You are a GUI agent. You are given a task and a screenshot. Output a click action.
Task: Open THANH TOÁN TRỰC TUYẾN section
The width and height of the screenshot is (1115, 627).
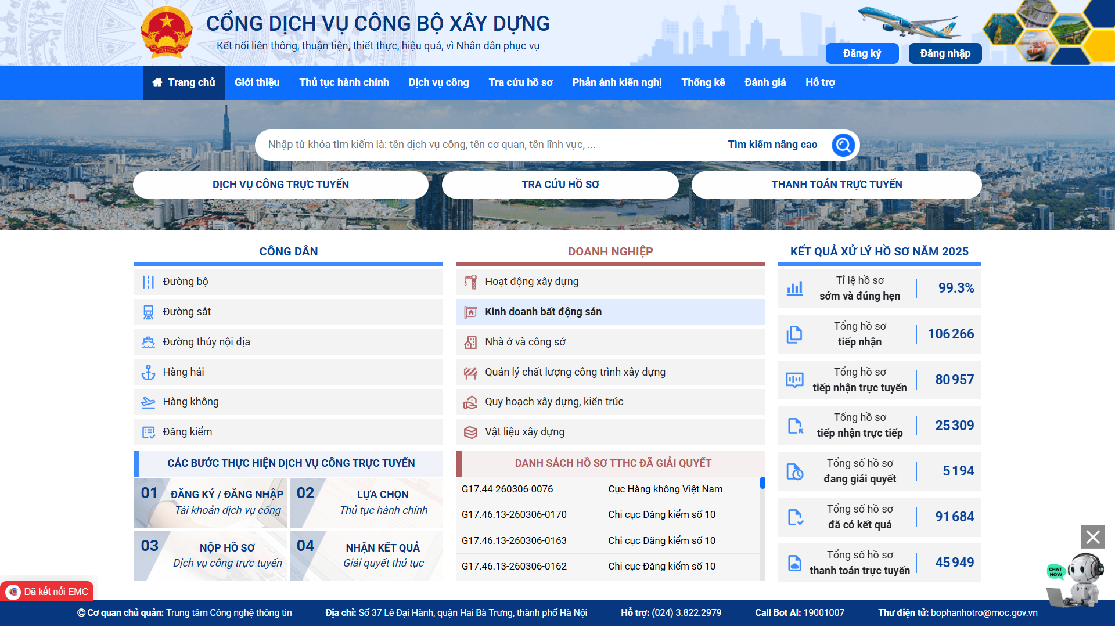pos(836,185)
